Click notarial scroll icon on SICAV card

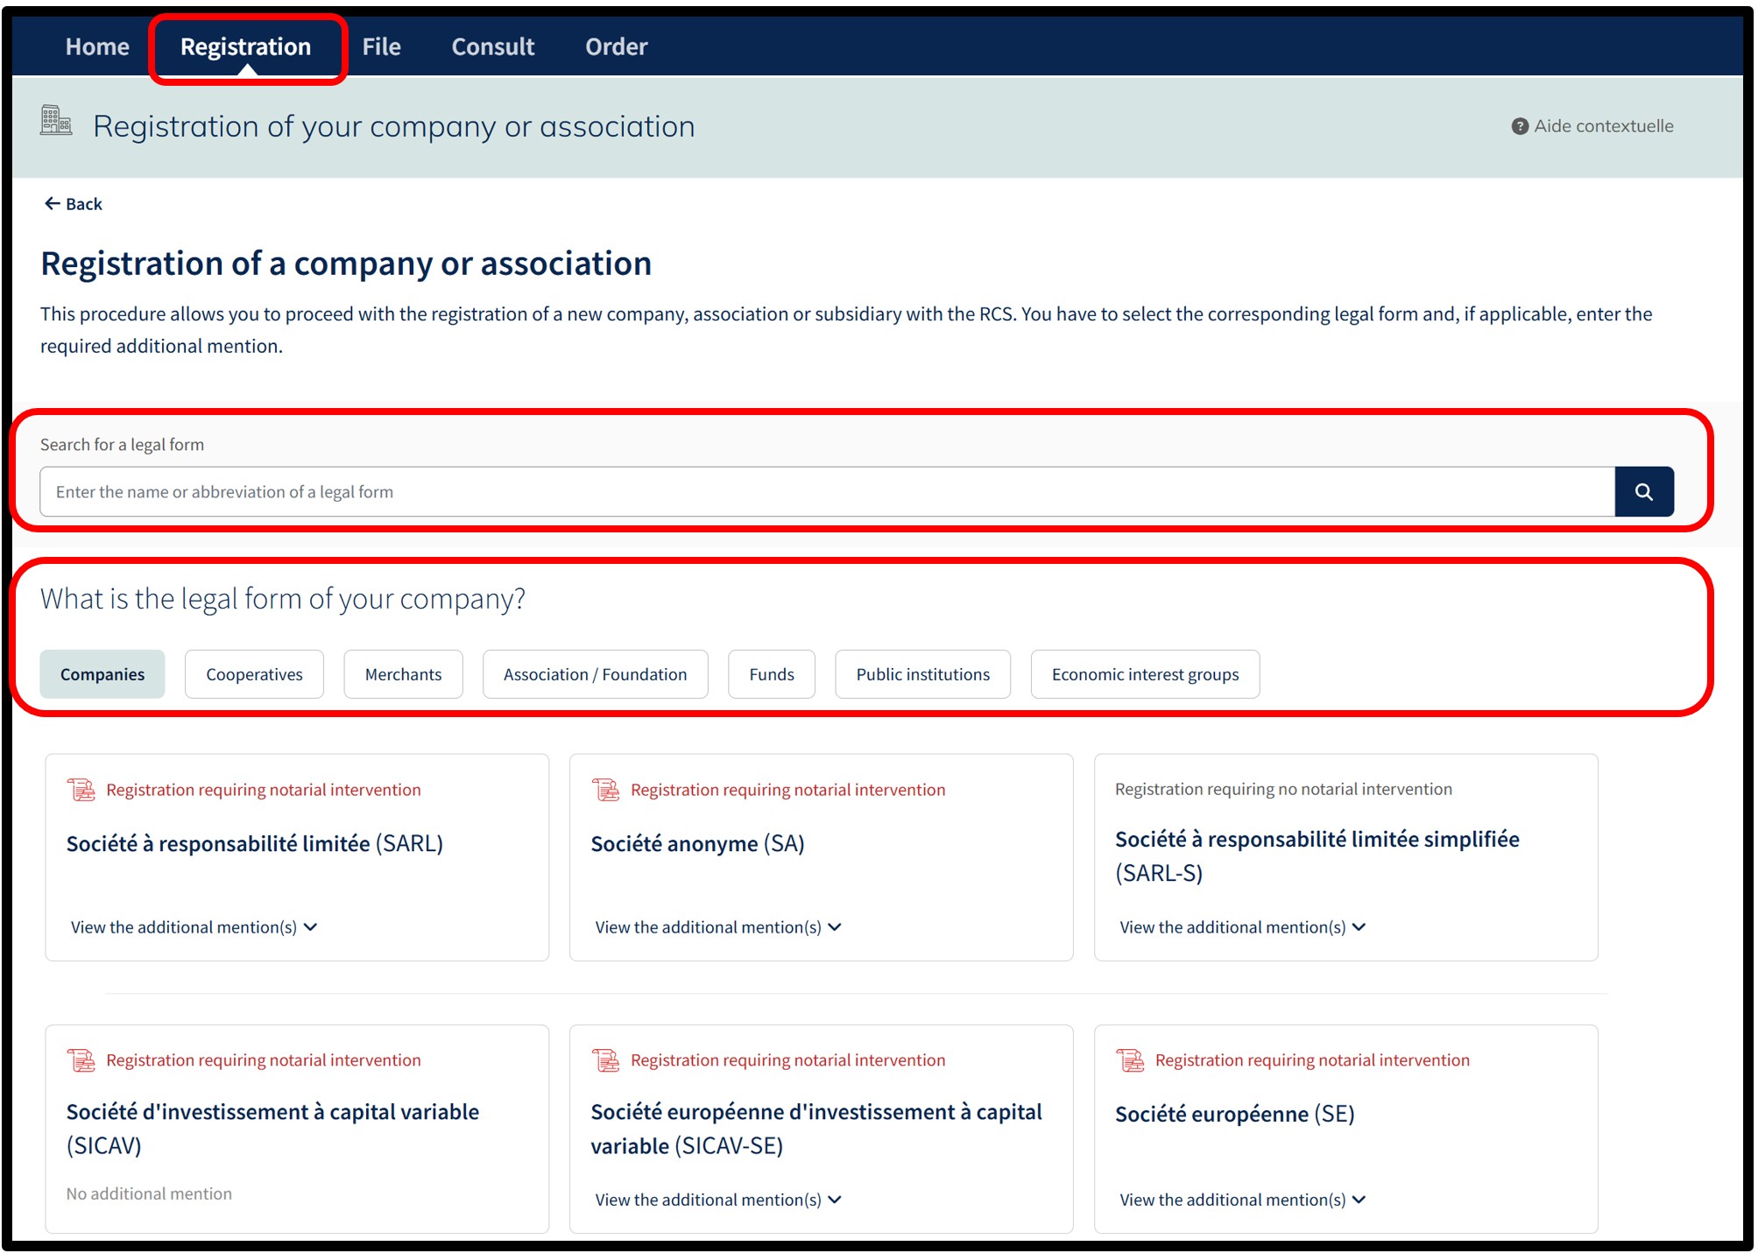[x=81, y=1060]
